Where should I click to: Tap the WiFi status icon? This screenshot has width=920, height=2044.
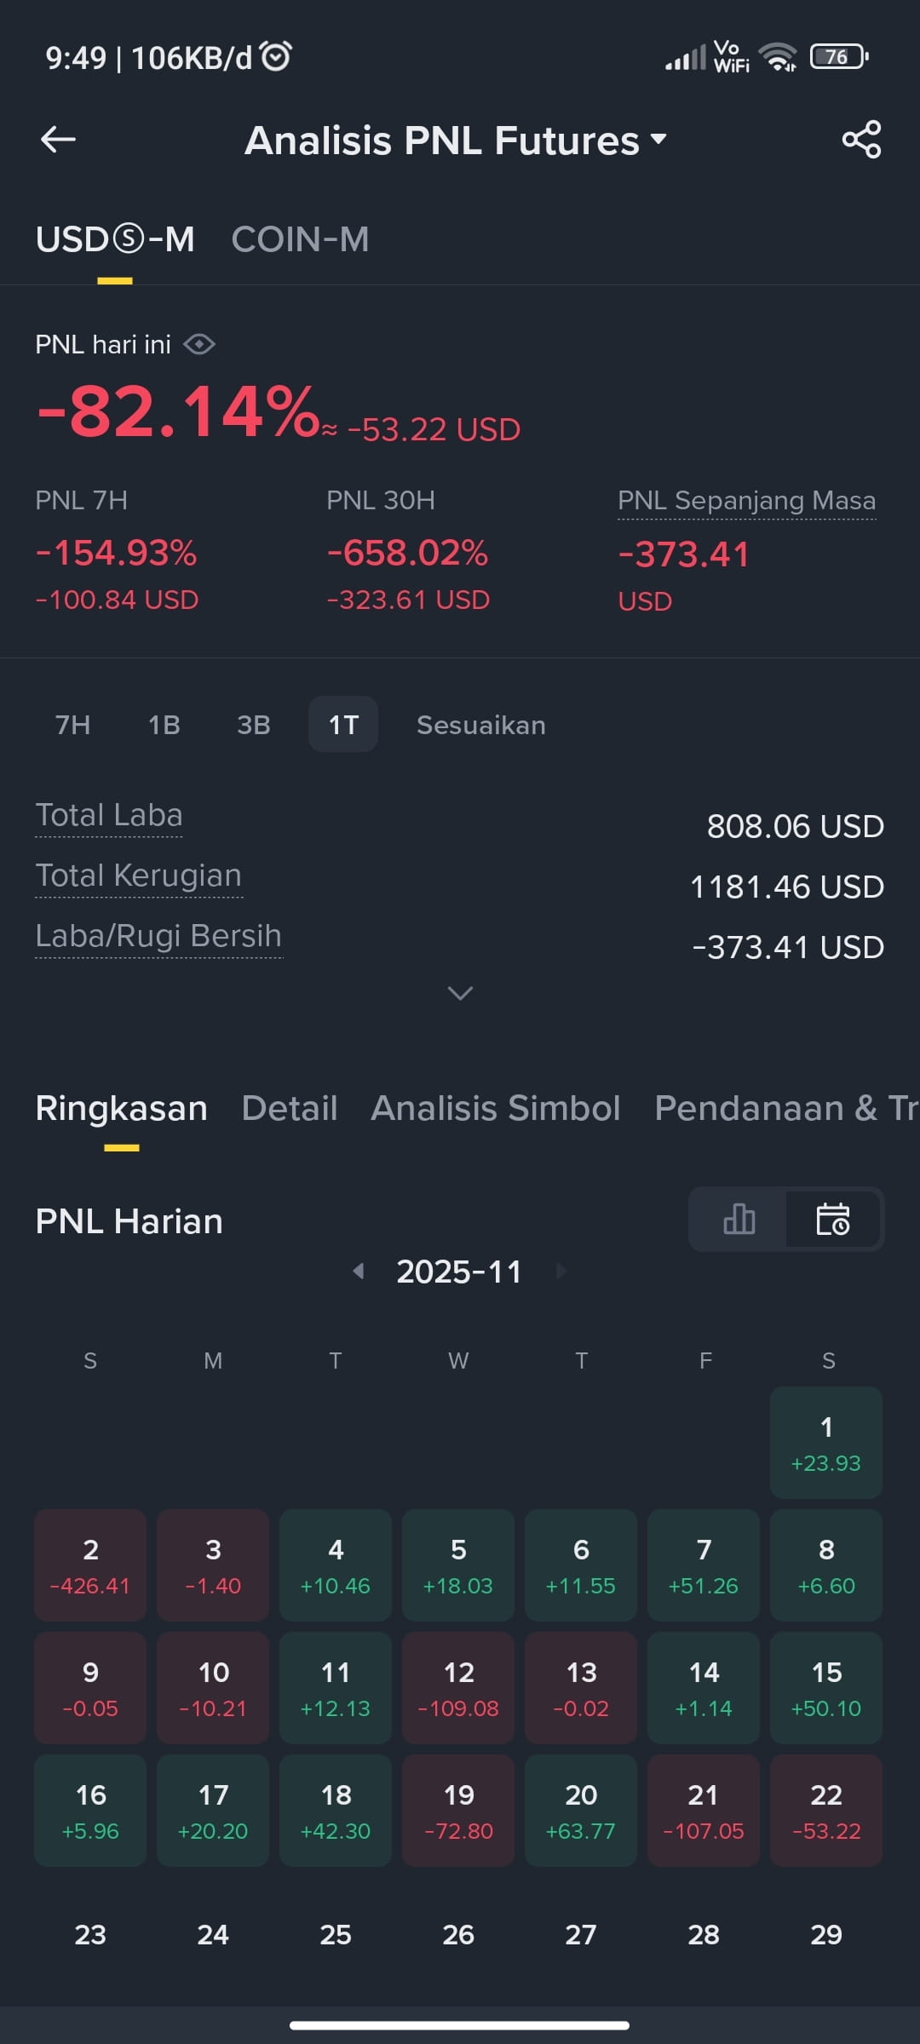tap(779, 57)
